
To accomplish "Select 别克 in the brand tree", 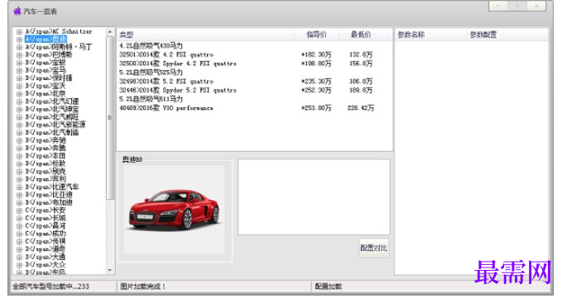I will 46,172.
